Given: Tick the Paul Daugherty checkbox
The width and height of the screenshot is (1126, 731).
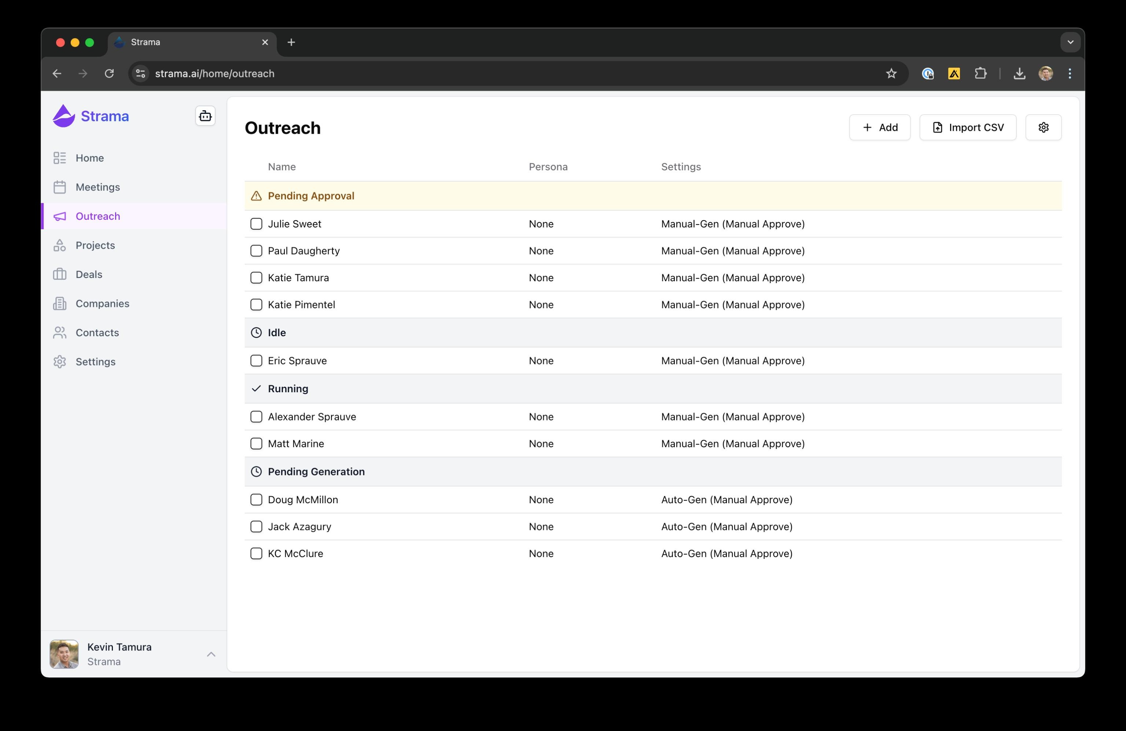Looking at the screenshot, I should [x=256, y=251].
